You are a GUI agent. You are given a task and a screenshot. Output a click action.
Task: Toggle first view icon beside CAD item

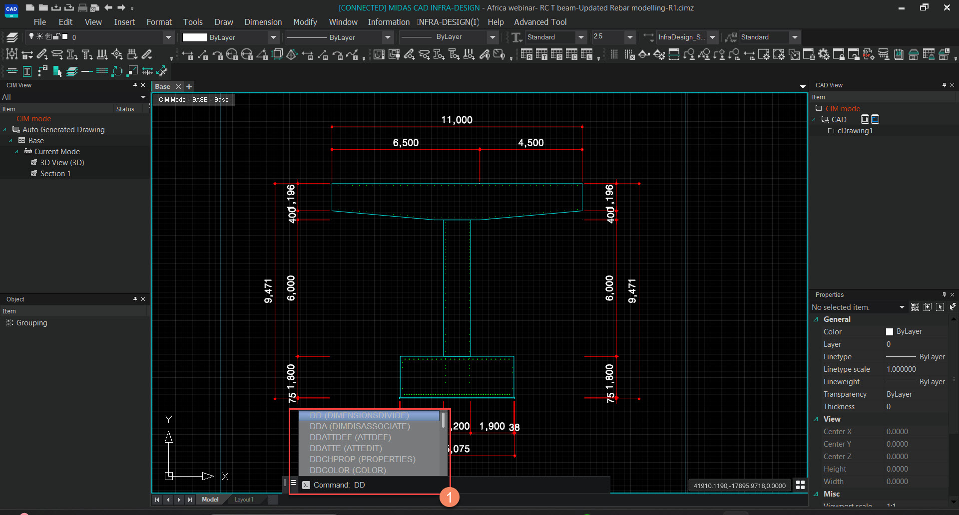(x=865, y=119)
